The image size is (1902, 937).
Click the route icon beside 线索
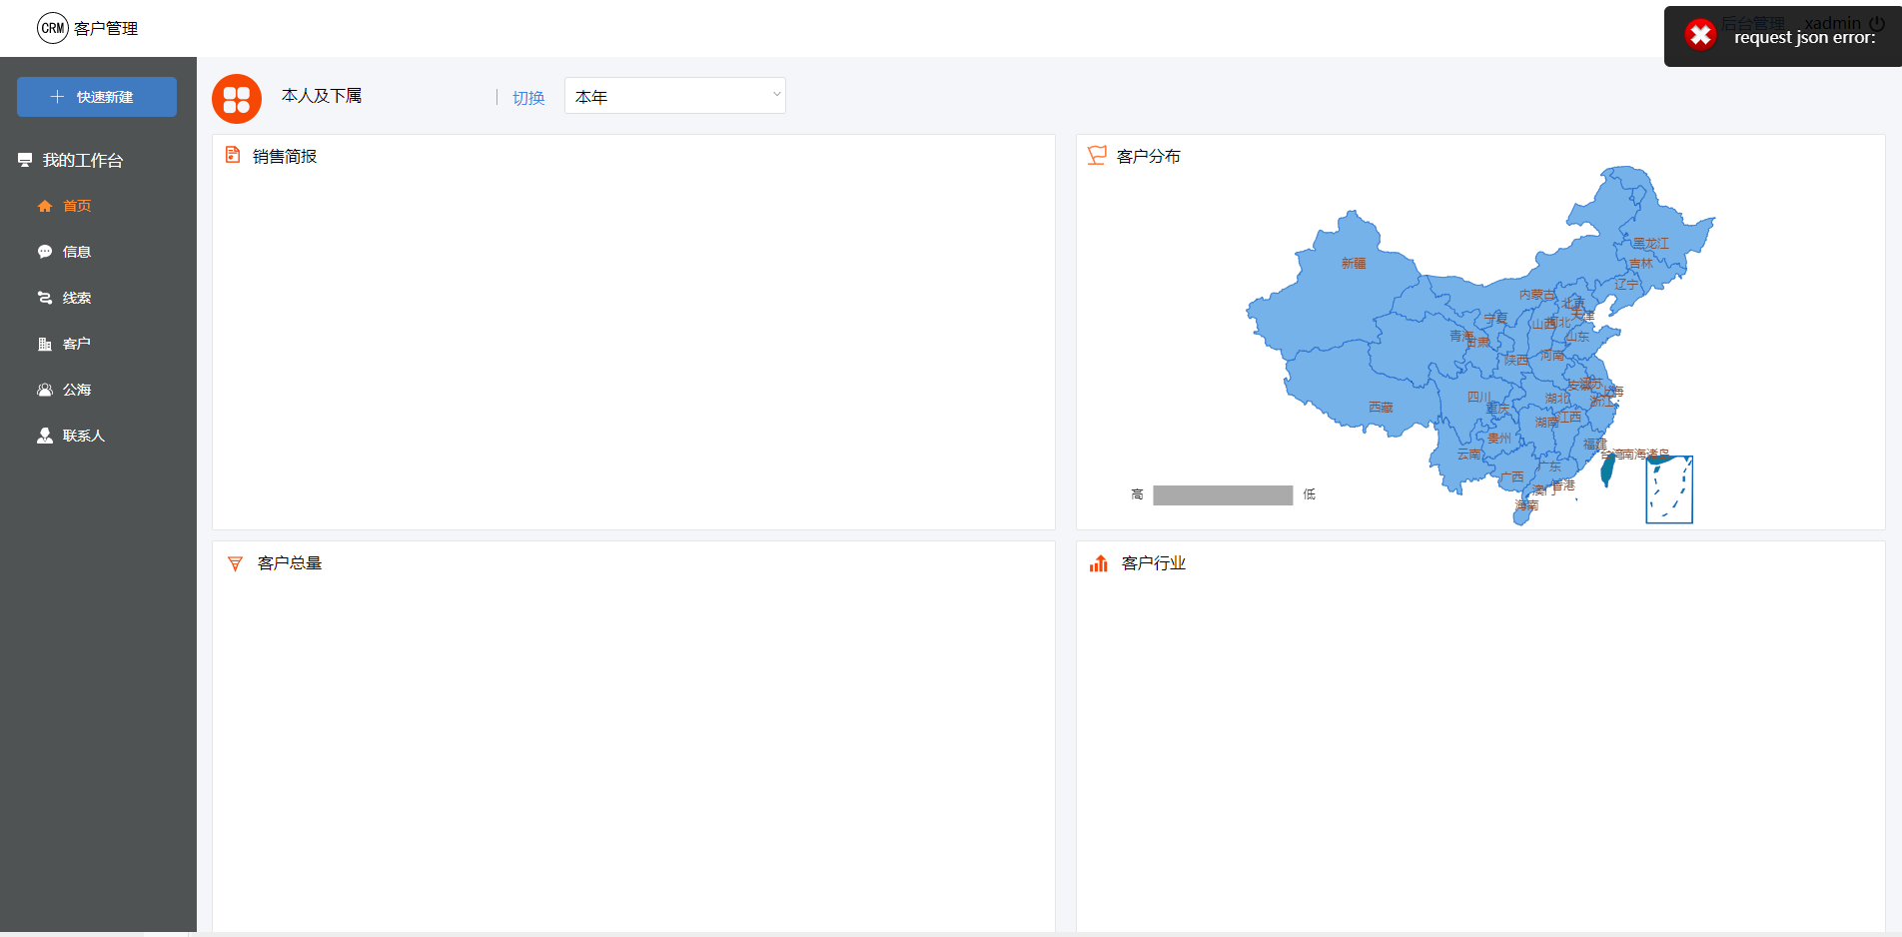tap(45, 298)
